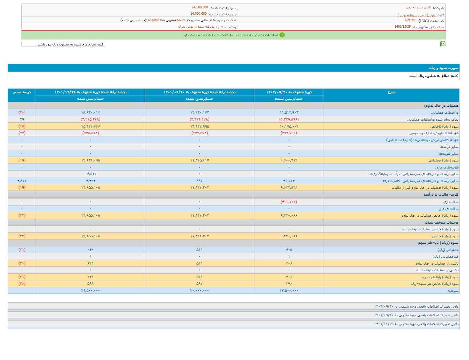Click the سال جاری tax row label

[450, 202]
